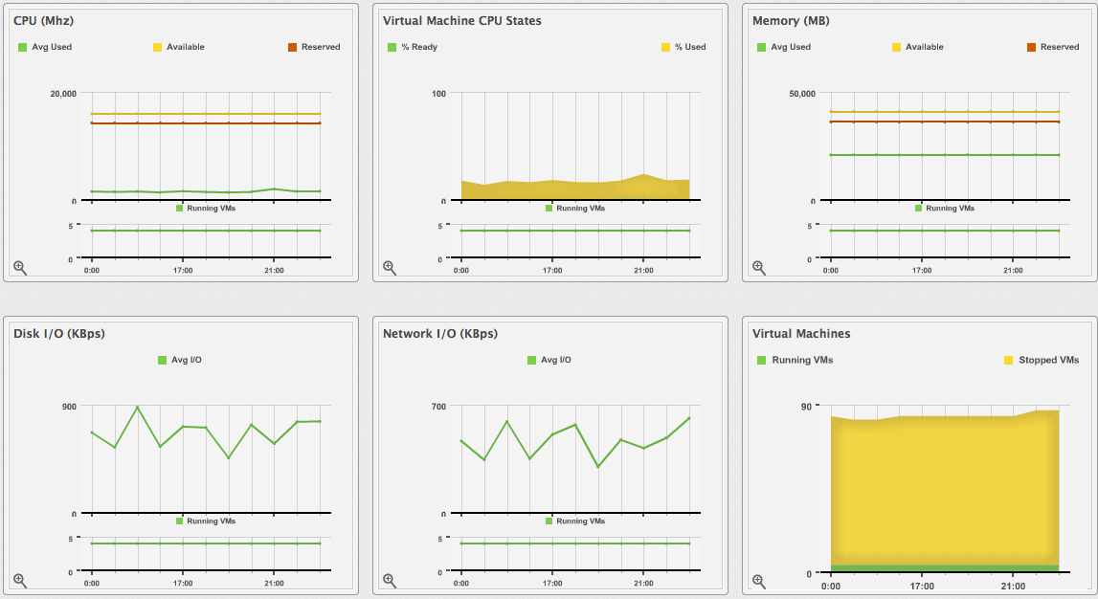The width and height of the screenshot is (1098, 599).
Task: Click Avg I/O legend in Network I/O panel
Action: [549, 360]
